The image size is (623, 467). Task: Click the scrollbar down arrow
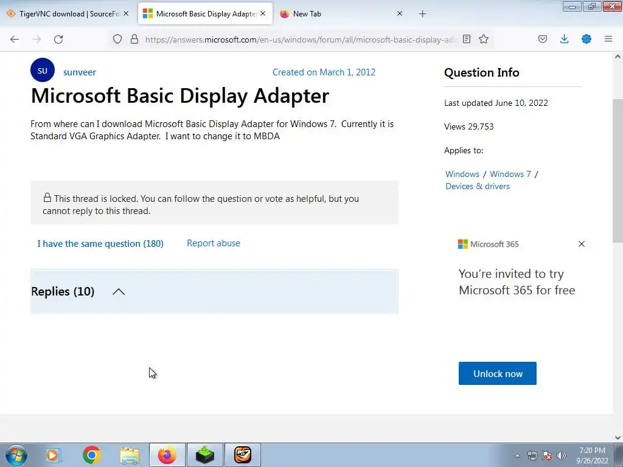pyautogui.click(x=618, y=437)
